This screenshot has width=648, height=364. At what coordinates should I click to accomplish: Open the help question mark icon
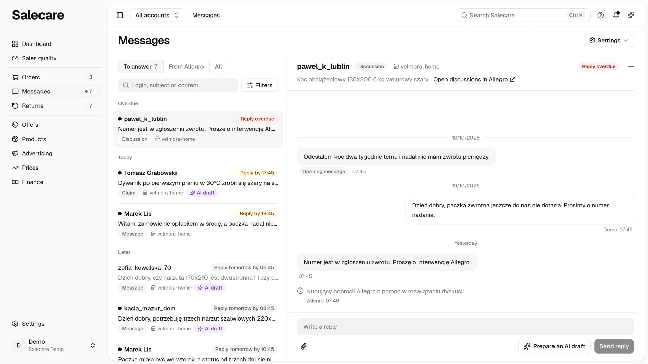point(601,15)
